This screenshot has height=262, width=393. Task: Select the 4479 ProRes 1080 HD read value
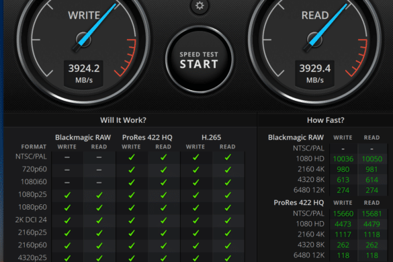click(372, 224)
